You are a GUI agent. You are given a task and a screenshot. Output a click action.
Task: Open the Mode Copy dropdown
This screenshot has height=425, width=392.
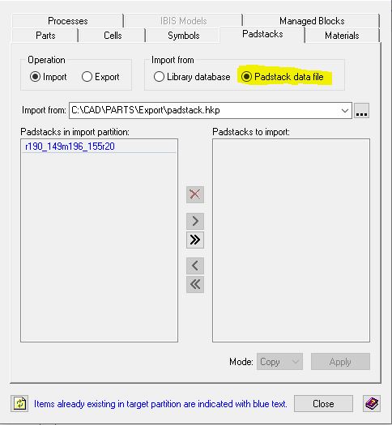coord(279,362)
